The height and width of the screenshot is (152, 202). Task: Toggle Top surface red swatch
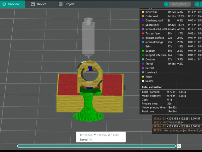tap(143, 34)
